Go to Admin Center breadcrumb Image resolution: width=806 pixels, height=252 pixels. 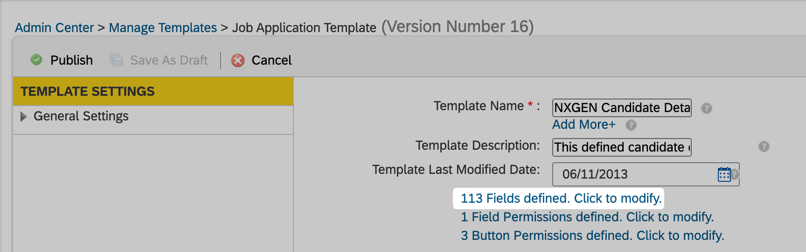[x=54, y=28]
